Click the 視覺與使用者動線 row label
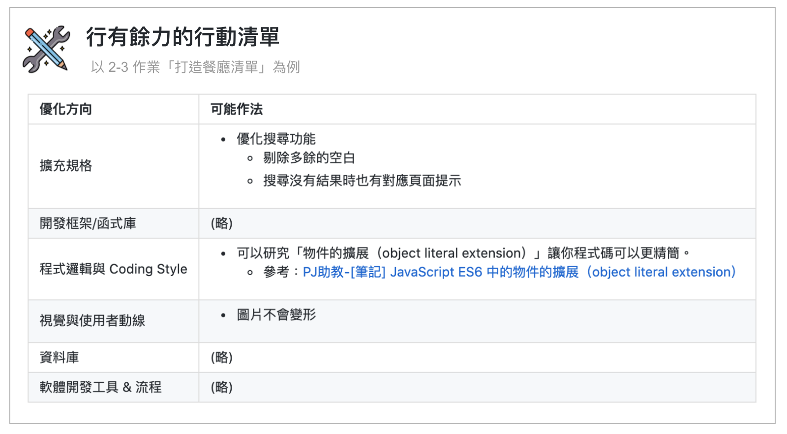Image resolution: width=787 pixels, height=434 pixels. (92, 321)
